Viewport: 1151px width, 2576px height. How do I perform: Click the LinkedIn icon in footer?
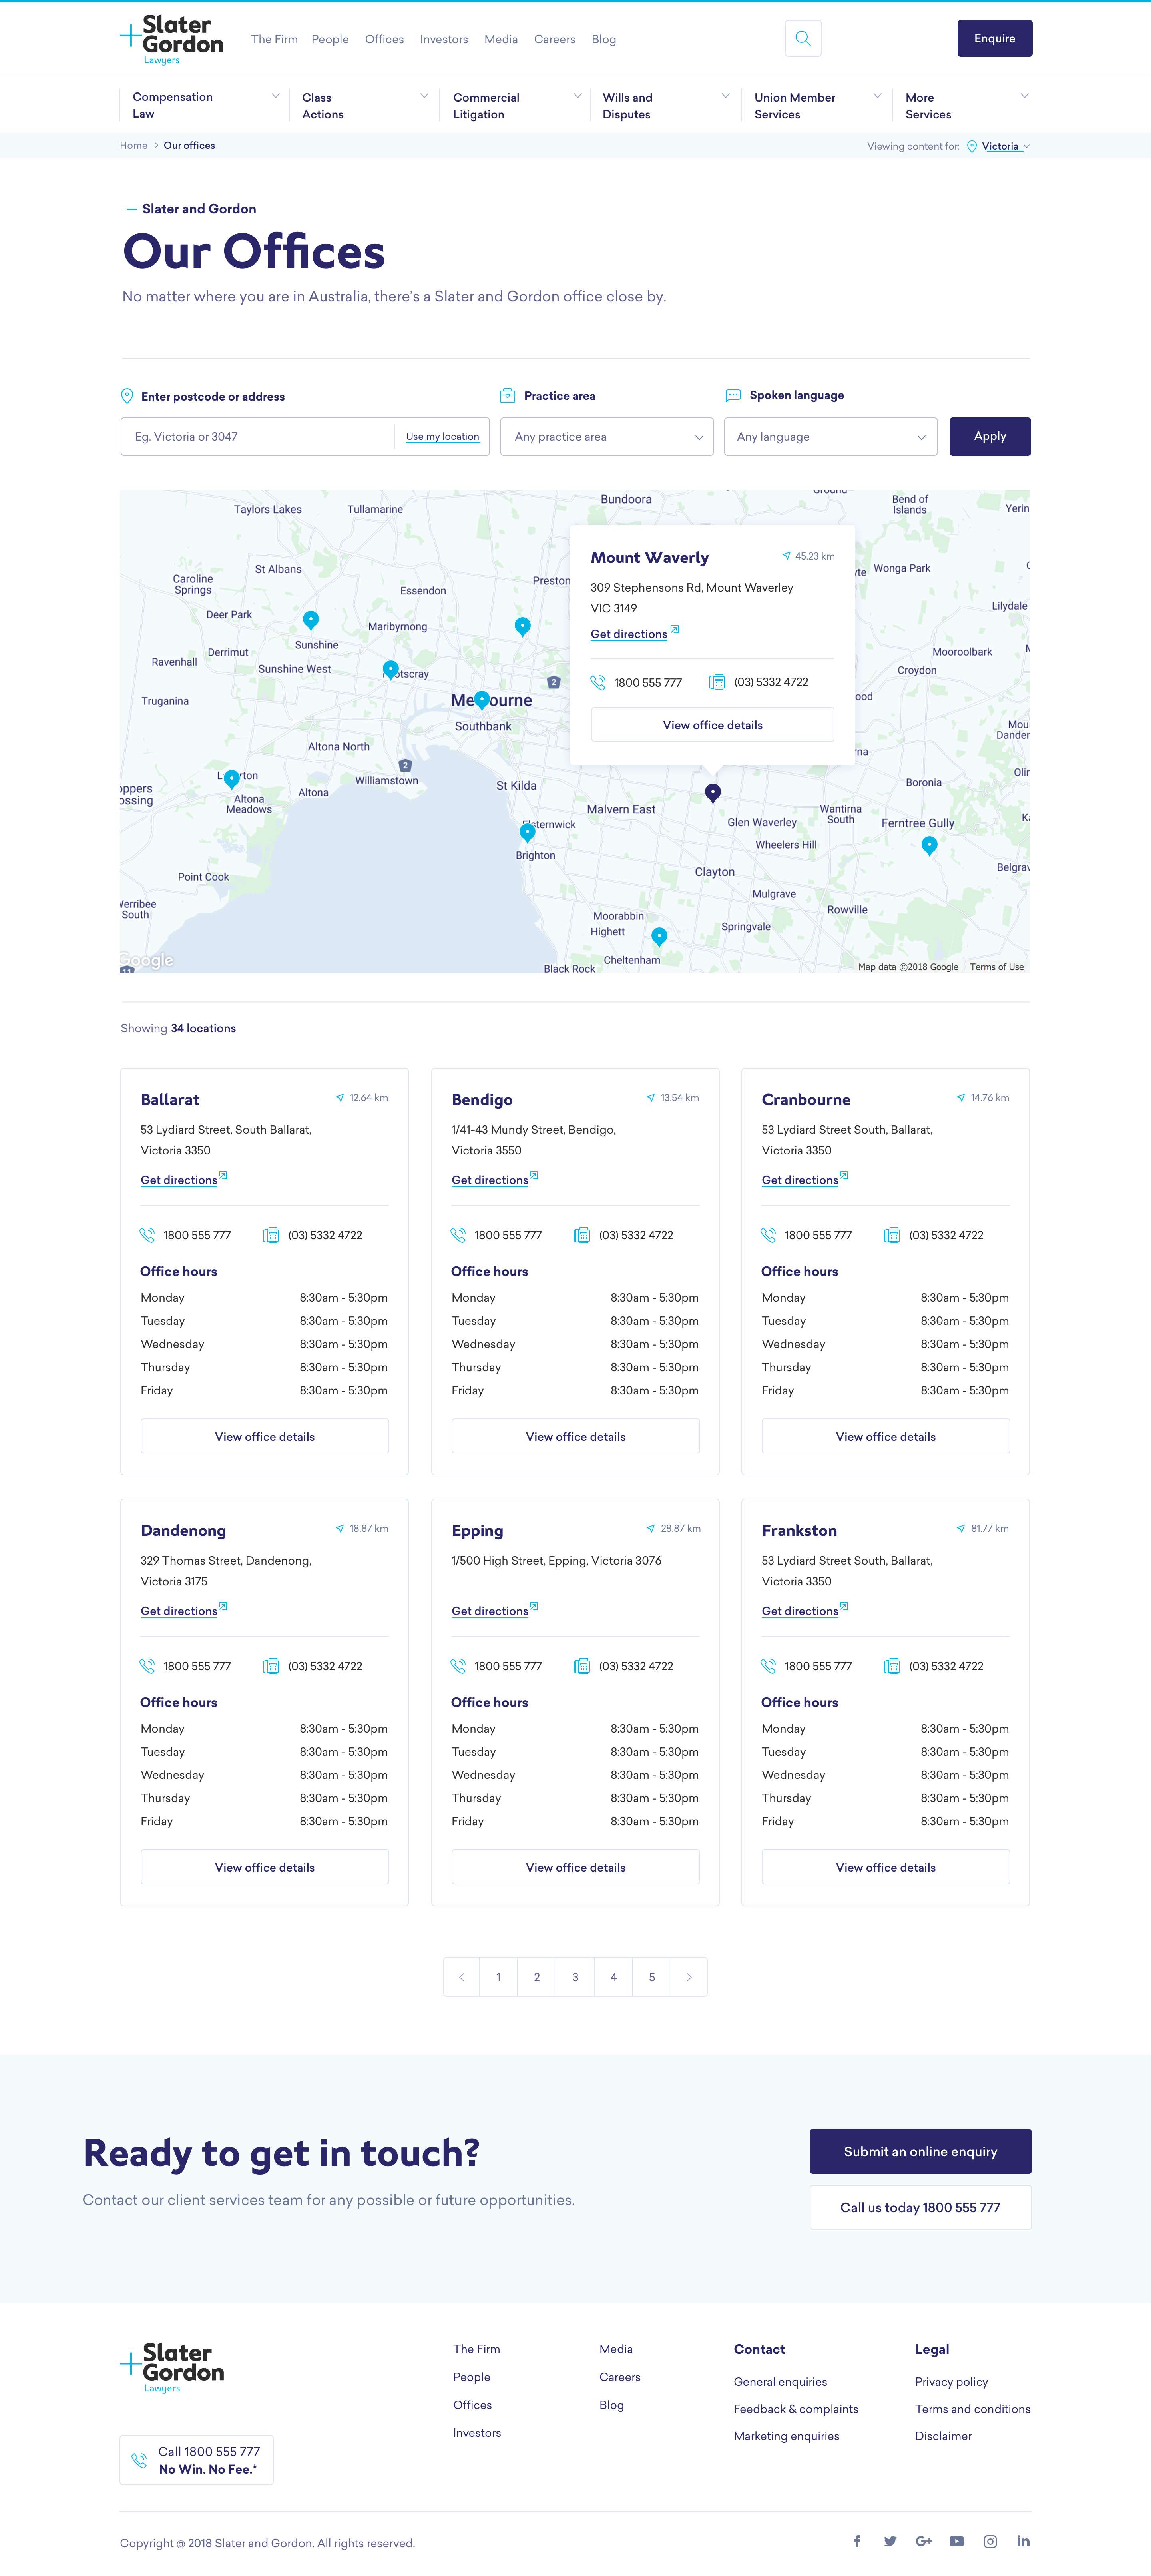pyautogui.click(x=1023, y=2541)
